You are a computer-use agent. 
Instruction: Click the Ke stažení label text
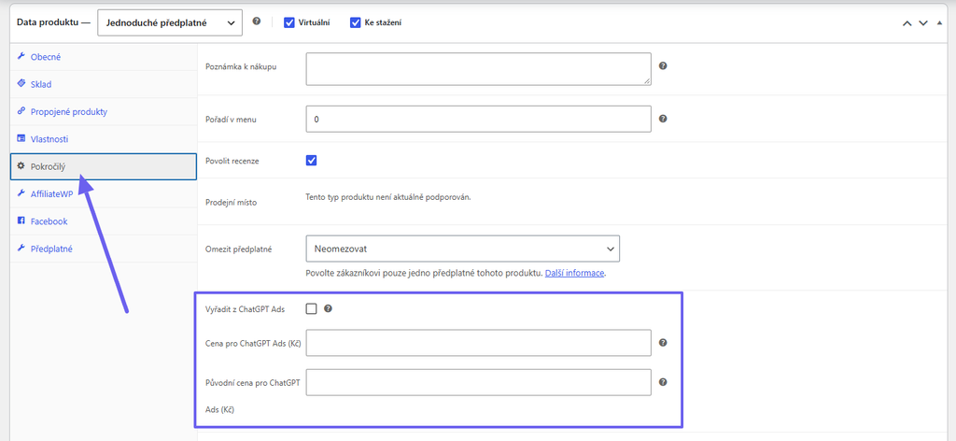(x=383, y=23)
